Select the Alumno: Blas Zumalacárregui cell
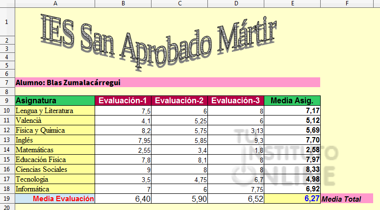 (168, 82)
